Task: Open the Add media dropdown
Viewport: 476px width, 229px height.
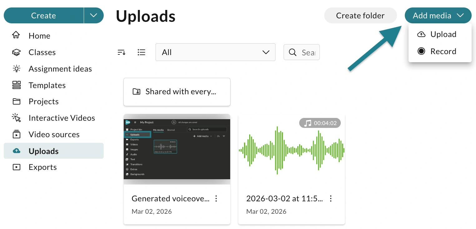Action: tap(438, 16)
